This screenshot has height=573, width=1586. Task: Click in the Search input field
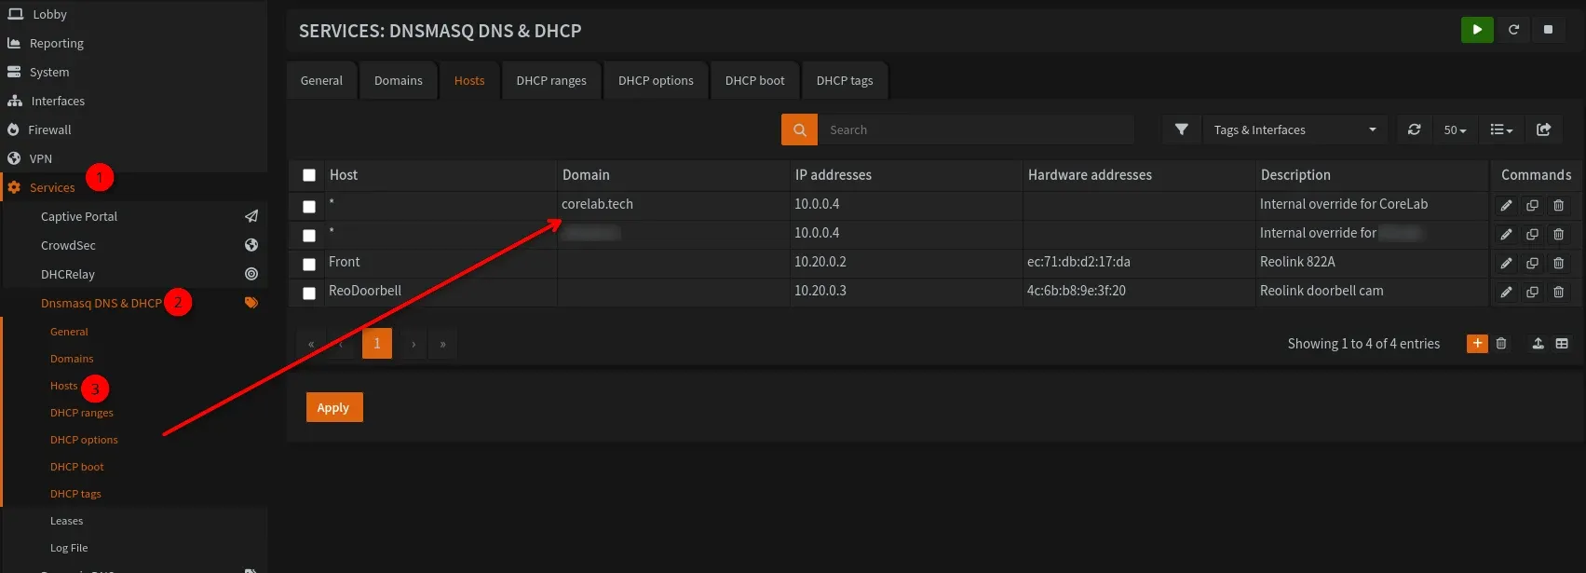click(976, 130)
